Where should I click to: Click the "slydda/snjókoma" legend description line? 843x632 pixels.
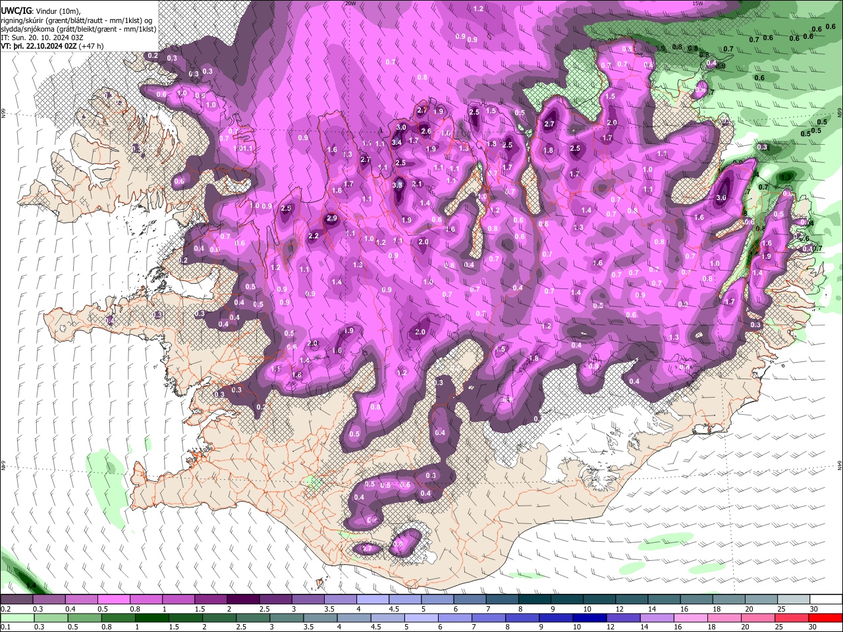coord(78,29)
